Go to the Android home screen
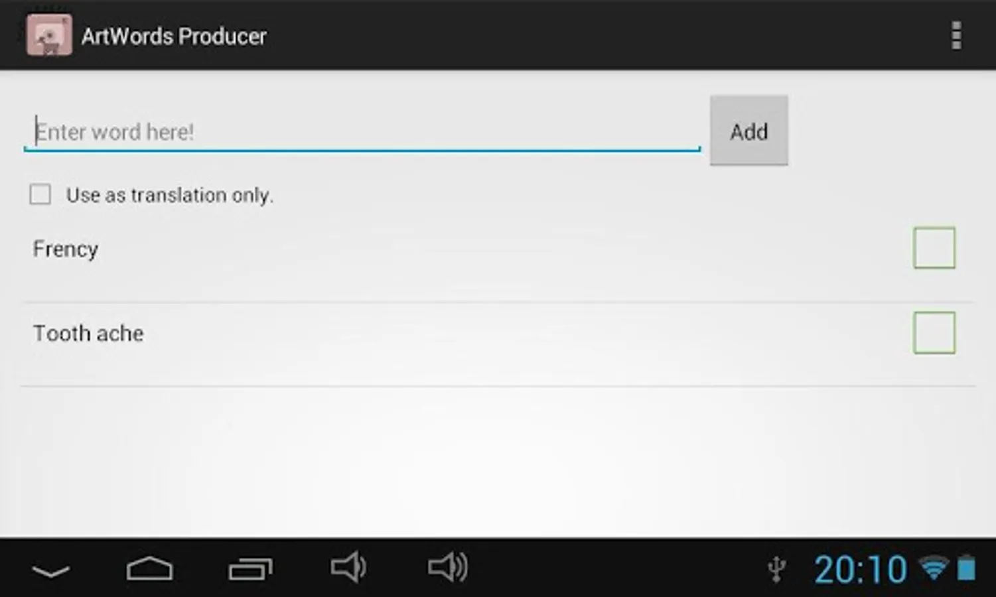Viewport: 996px width, 597px height. click(149, 568)
